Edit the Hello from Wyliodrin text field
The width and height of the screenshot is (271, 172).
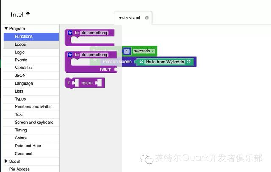165,62
